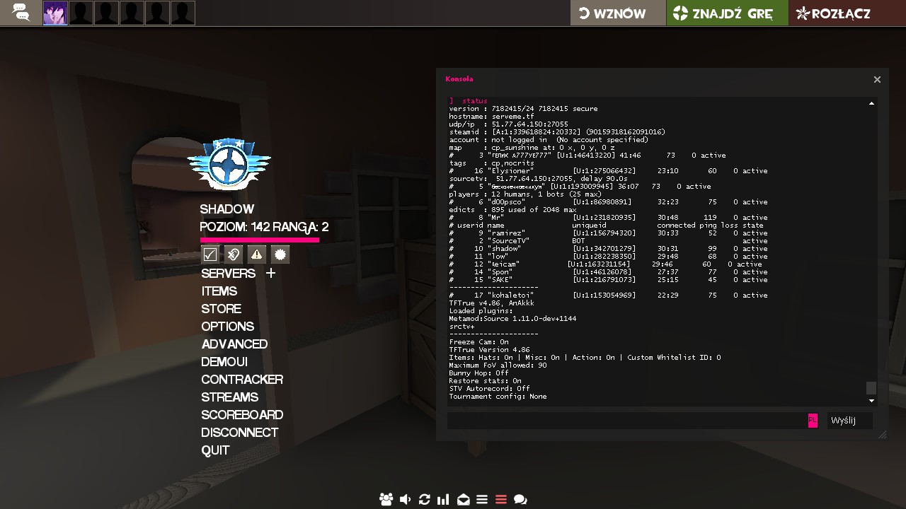This screenshot has width=906, height=509.
Task: Click the purple anime avatar in party slots
Action: pos(55,13)
